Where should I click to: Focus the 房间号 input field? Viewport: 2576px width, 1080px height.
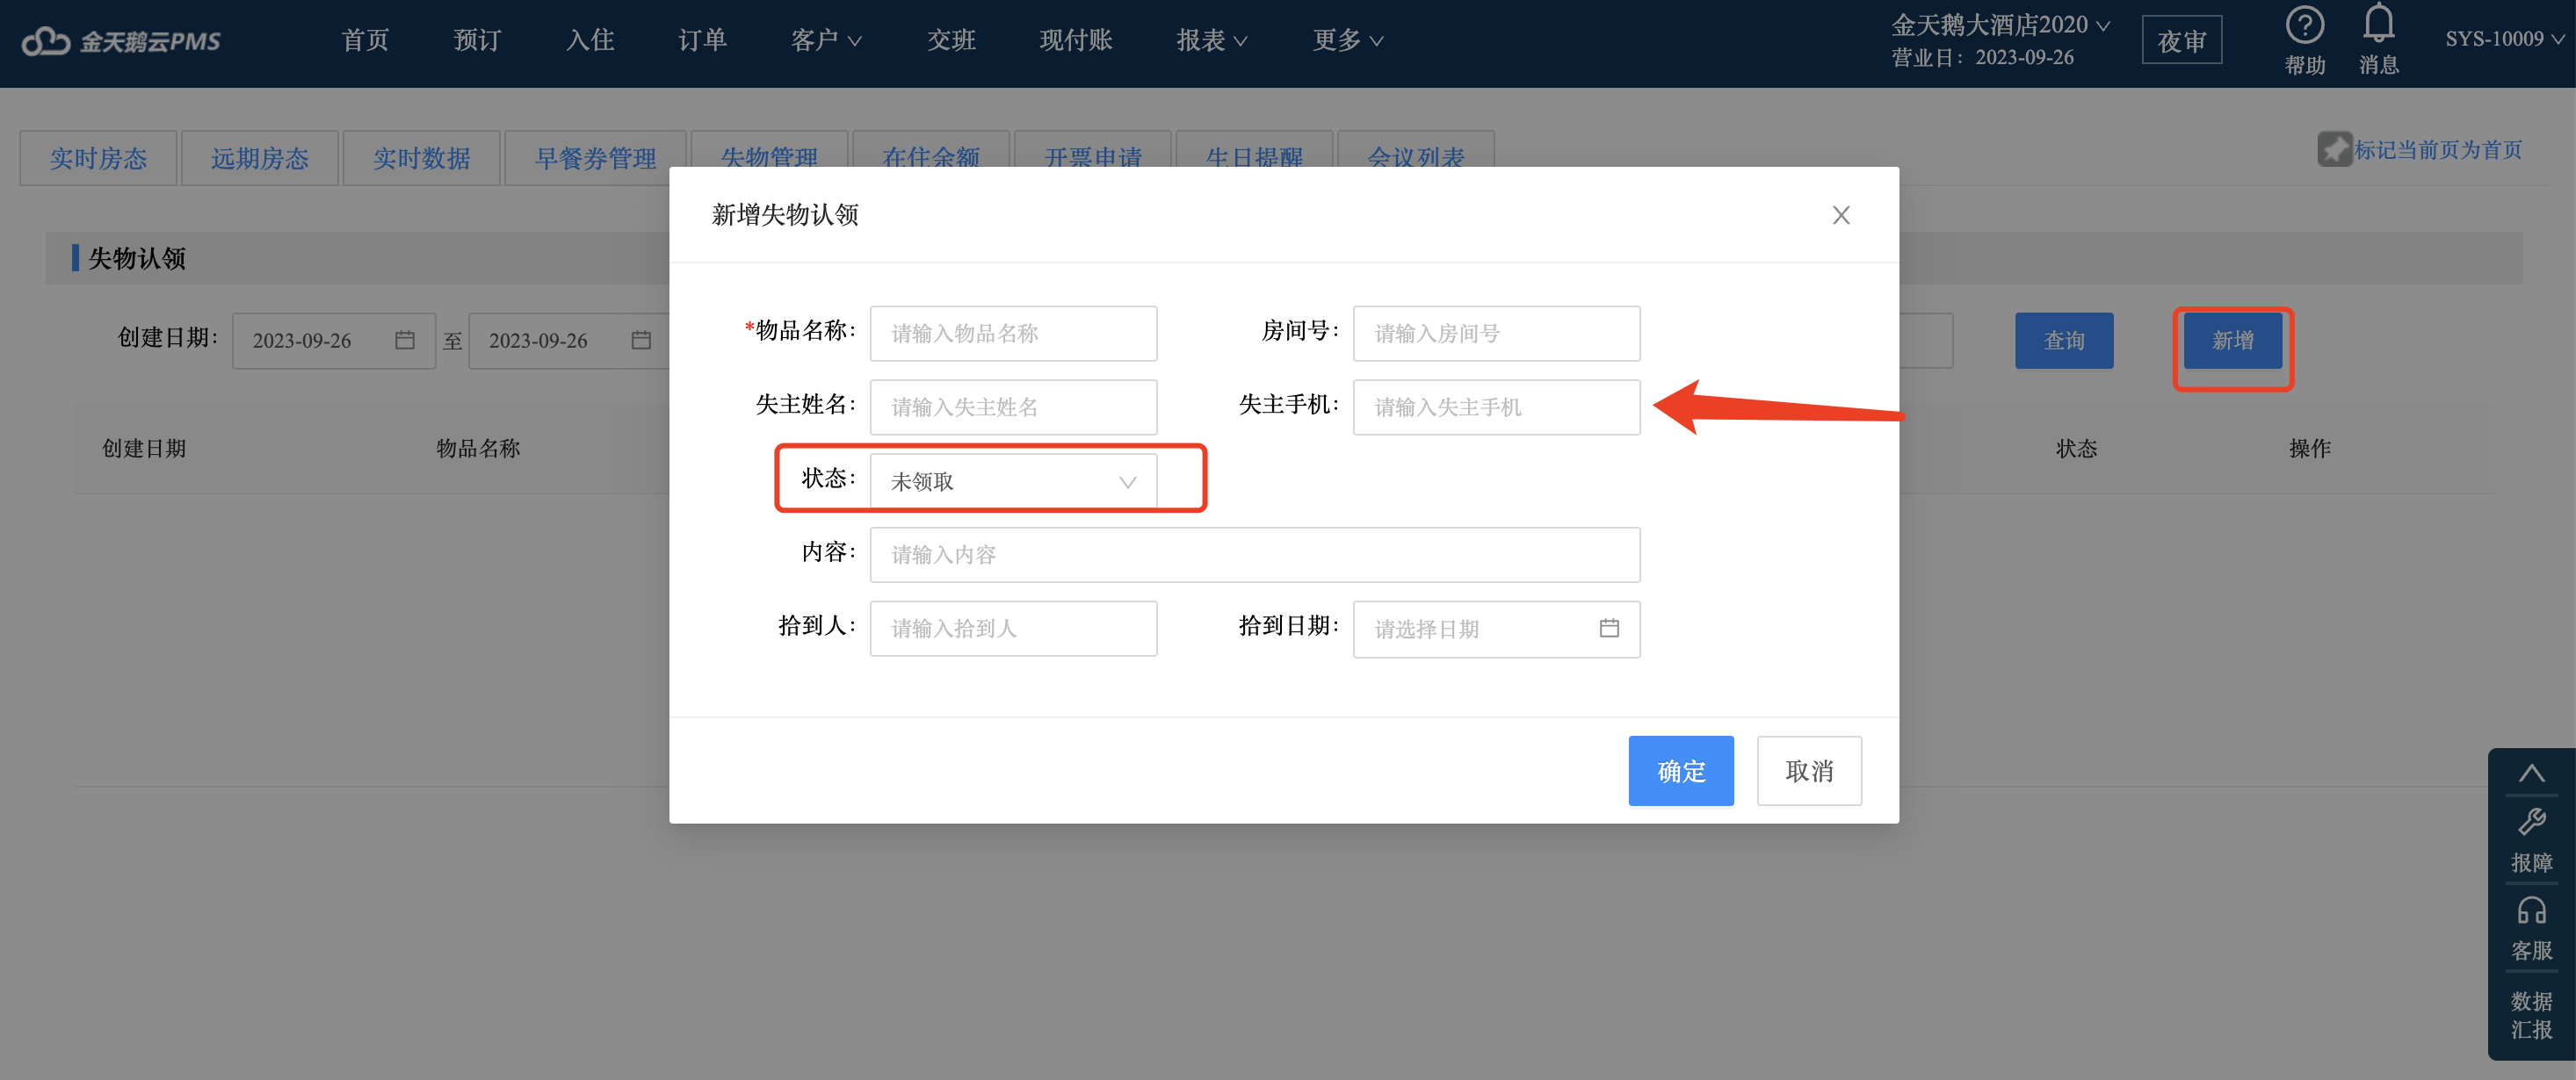click(x=1496, y=334)
